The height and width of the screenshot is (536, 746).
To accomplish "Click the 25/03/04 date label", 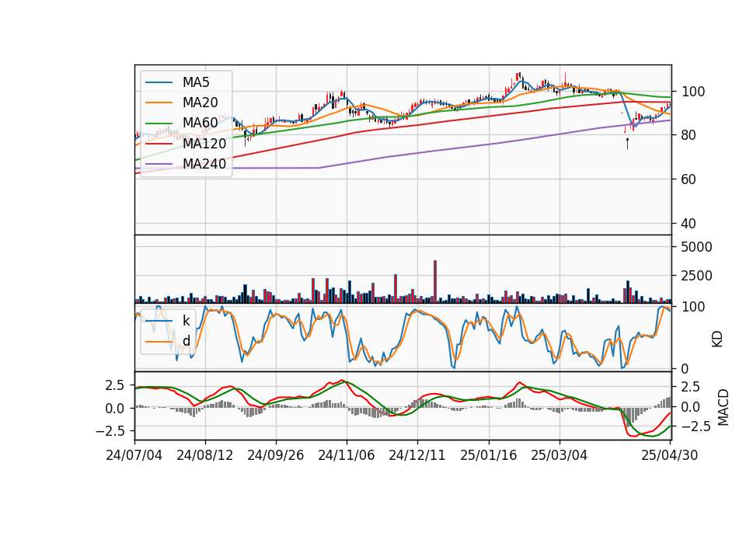I will [559, 455].
